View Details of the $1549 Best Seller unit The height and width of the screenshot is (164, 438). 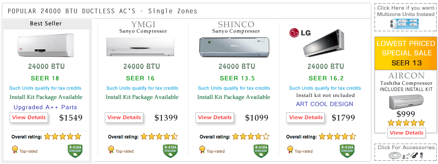(x=29, y=117)
